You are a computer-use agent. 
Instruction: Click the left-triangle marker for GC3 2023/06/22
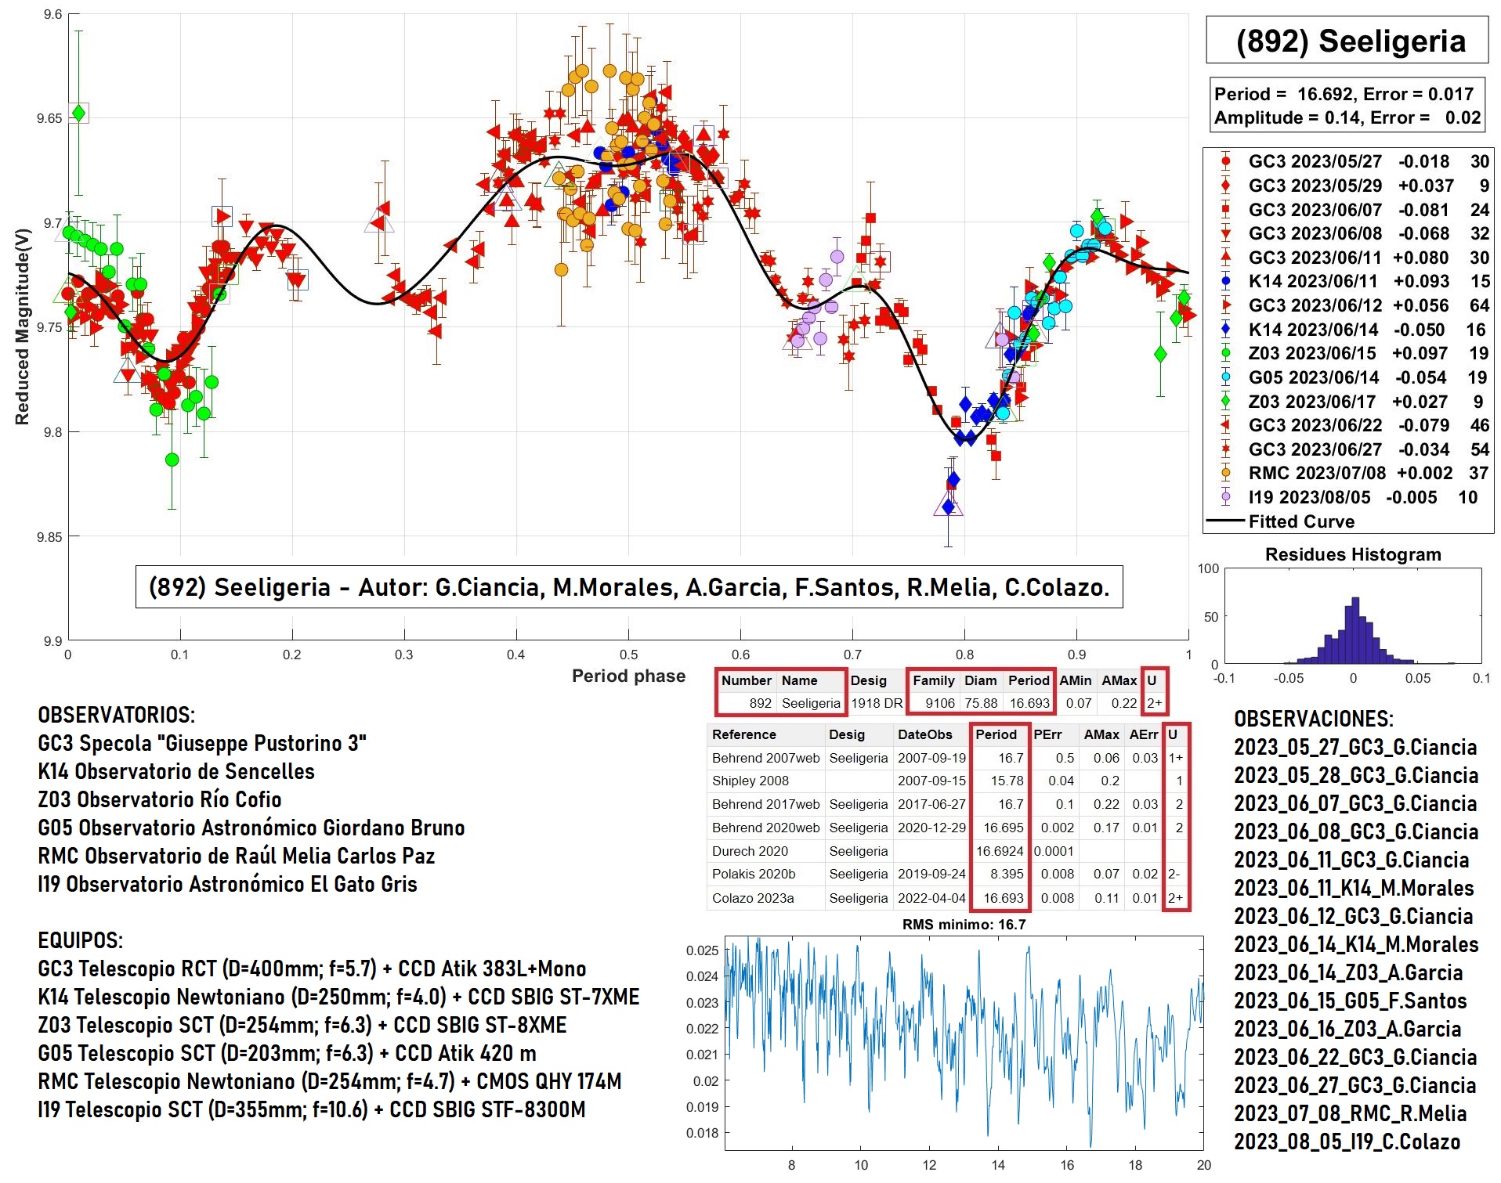coord(1226,425)
